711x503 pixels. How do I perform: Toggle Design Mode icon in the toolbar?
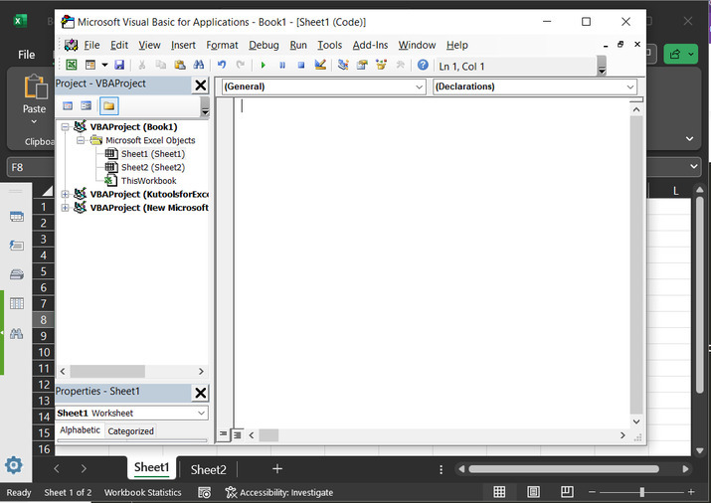pyautogui.click(x=320, y=65)
